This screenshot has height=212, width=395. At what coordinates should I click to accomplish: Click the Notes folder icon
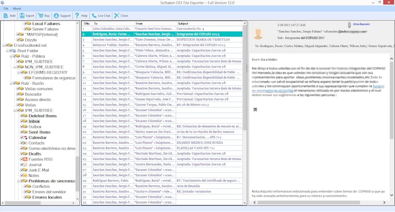pyautogui.click(x=25, y=176)
